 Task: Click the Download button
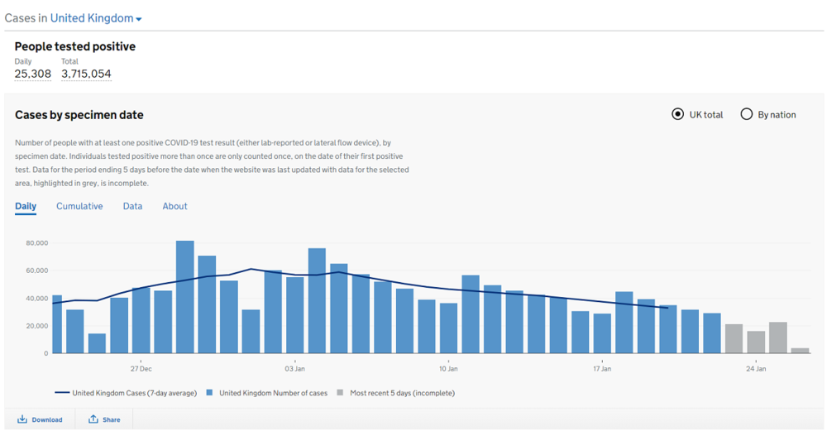pyautogui.click(x=40, y=419)
